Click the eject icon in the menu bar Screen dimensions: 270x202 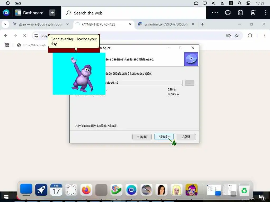[222, 3]
